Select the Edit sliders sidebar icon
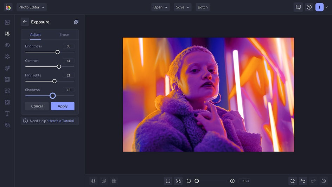The image size is (332, 187). pyautogui.click(x=7, y=34)
